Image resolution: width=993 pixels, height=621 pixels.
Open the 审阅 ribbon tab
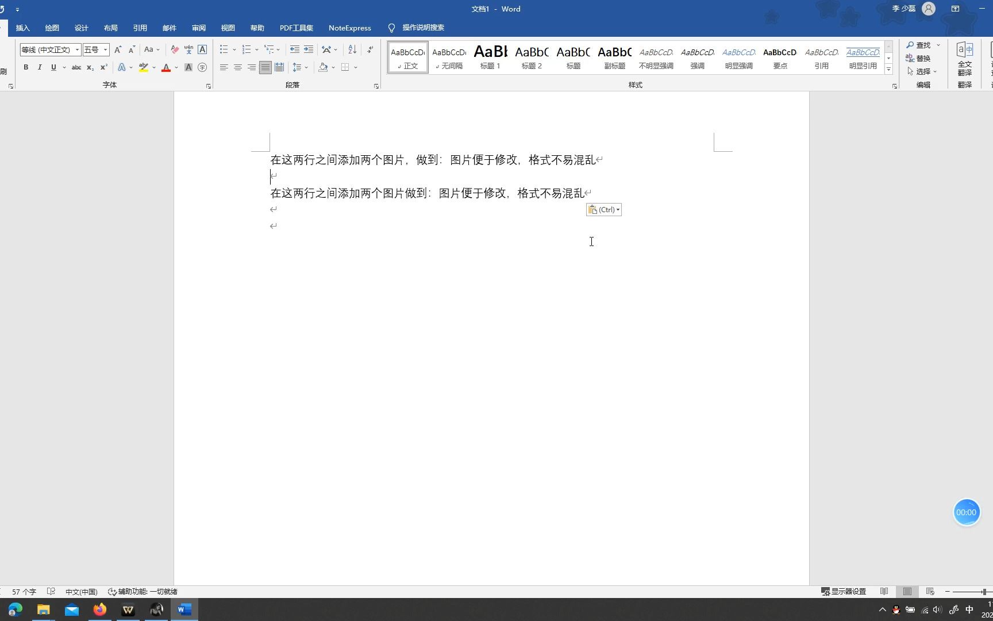198,28
